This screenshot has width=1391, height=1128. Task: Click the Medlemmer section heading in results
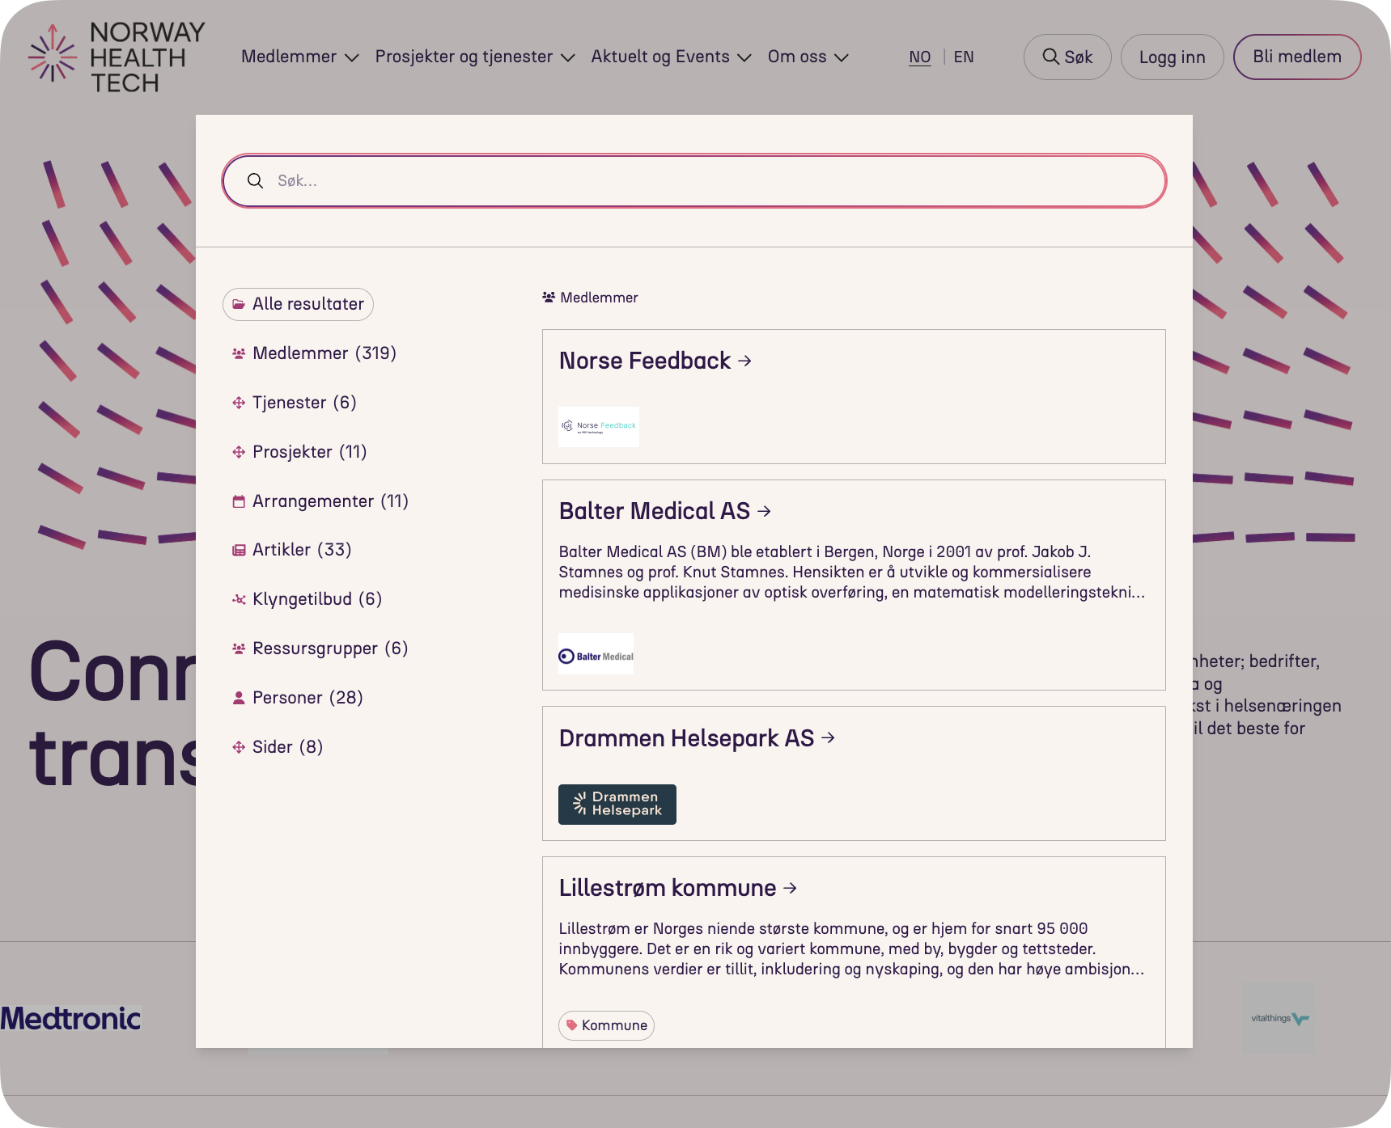(x=590, y=298)
